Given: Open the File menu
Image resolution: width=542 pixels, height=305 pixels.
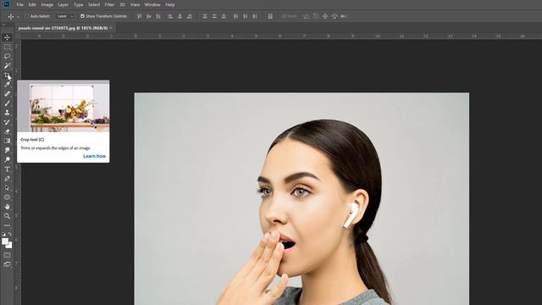Looking at the screenshot, I should [x=20, y=5].
